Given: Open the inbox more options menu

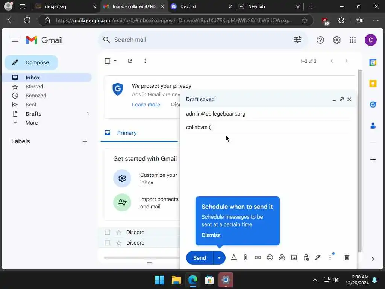Looking at the screenshot, I should pos(145,61).
